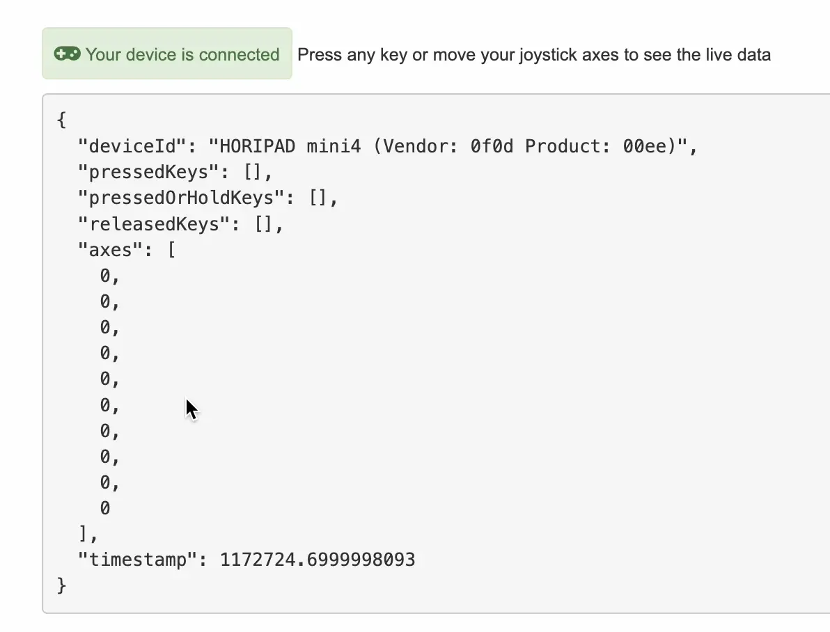Click the green gamepad controller icon

68,54
